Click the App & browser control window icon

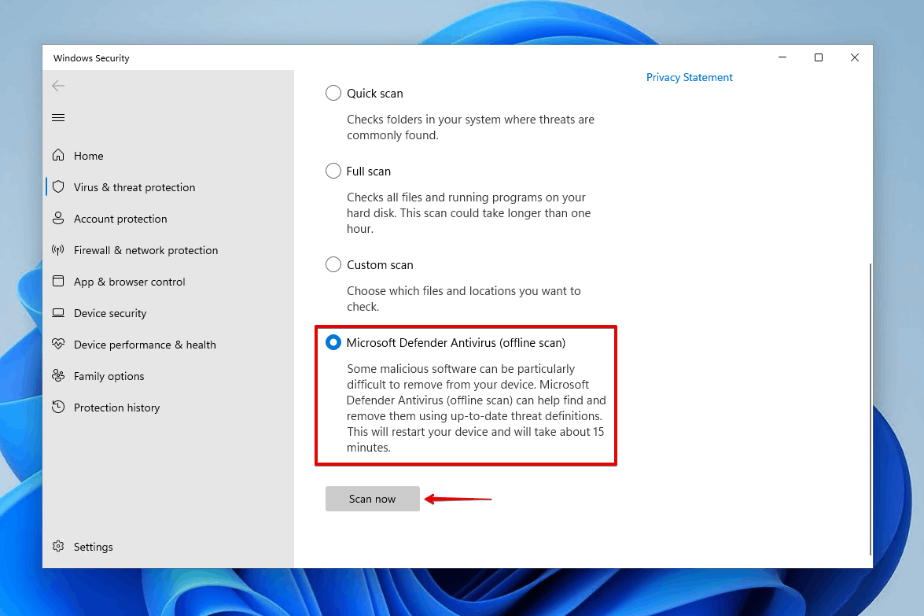point(57,281)
